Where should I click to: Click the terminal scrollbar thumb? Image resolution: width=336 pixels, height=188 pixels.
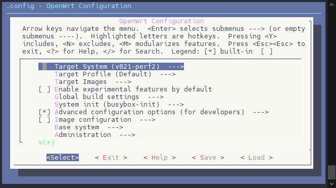(332, 172)
